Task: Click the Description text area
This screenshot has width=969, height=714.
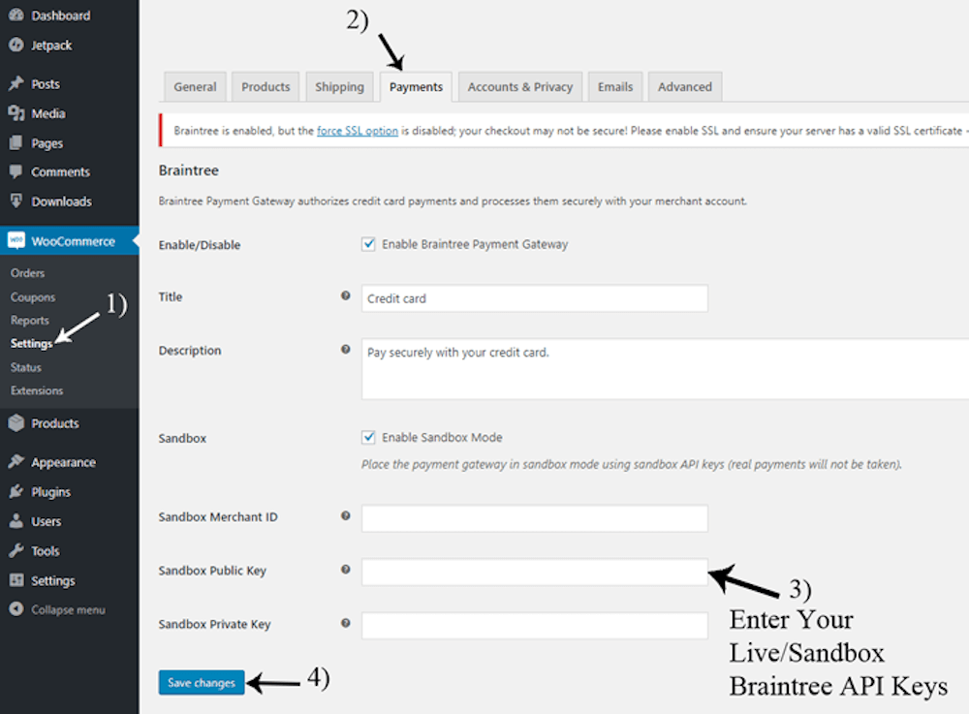Action: pyautogui.click(x=665, y=369)
